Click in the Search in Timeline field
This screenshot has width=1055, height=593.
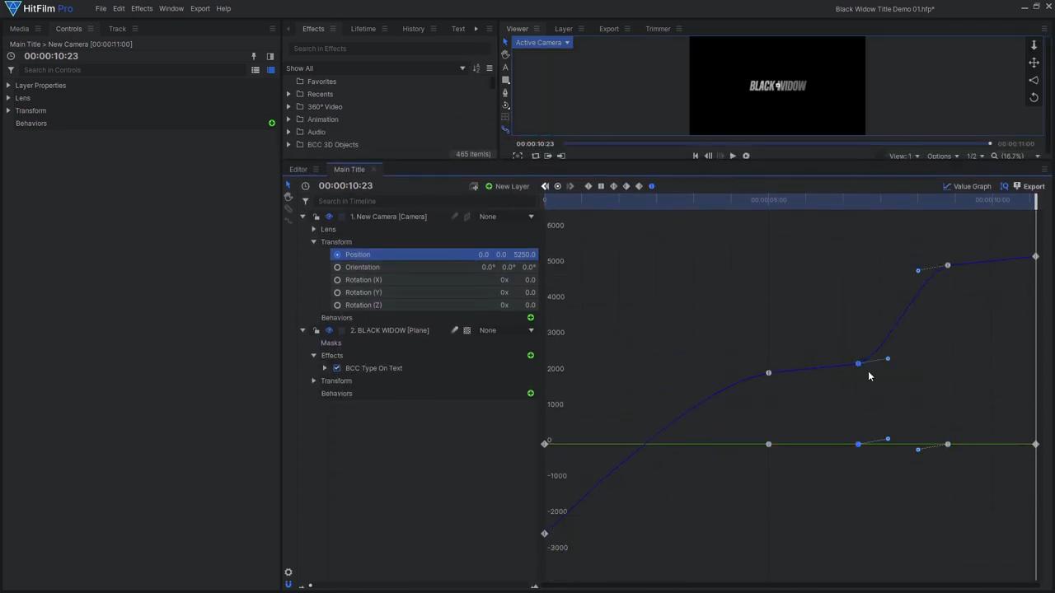pos(424,201)
